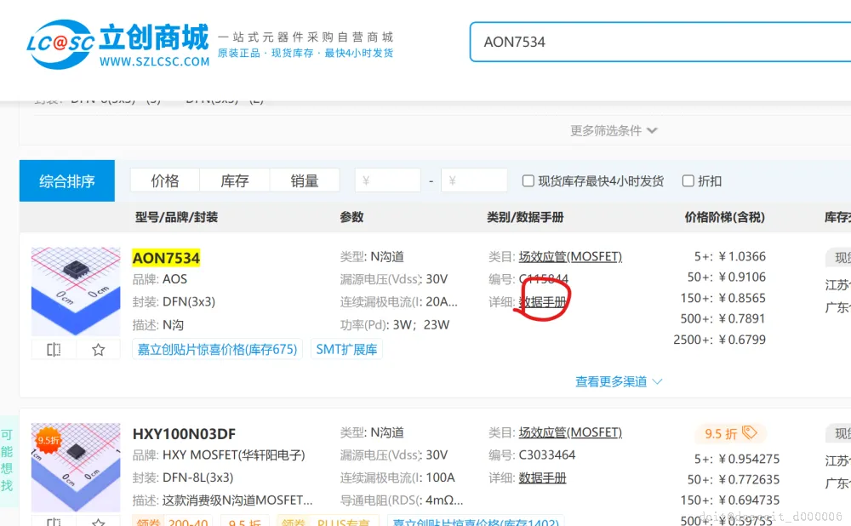
Task: Collapse the 更多筛选条件 chevron
Action: tap(652, 131)
